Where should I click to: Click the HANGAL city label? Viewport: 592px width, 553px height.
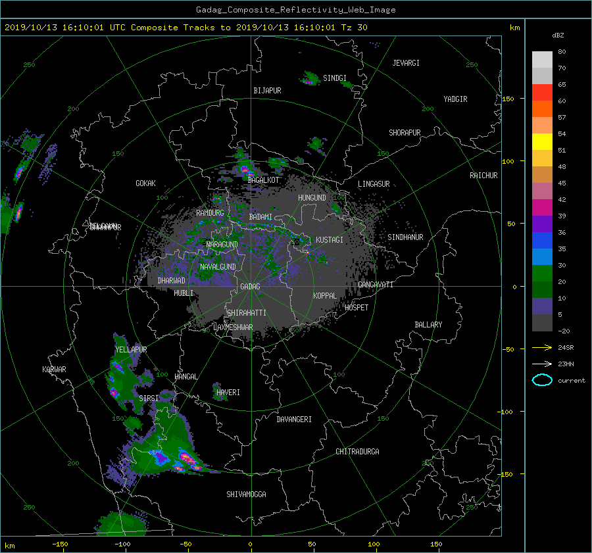click(186, 377)
